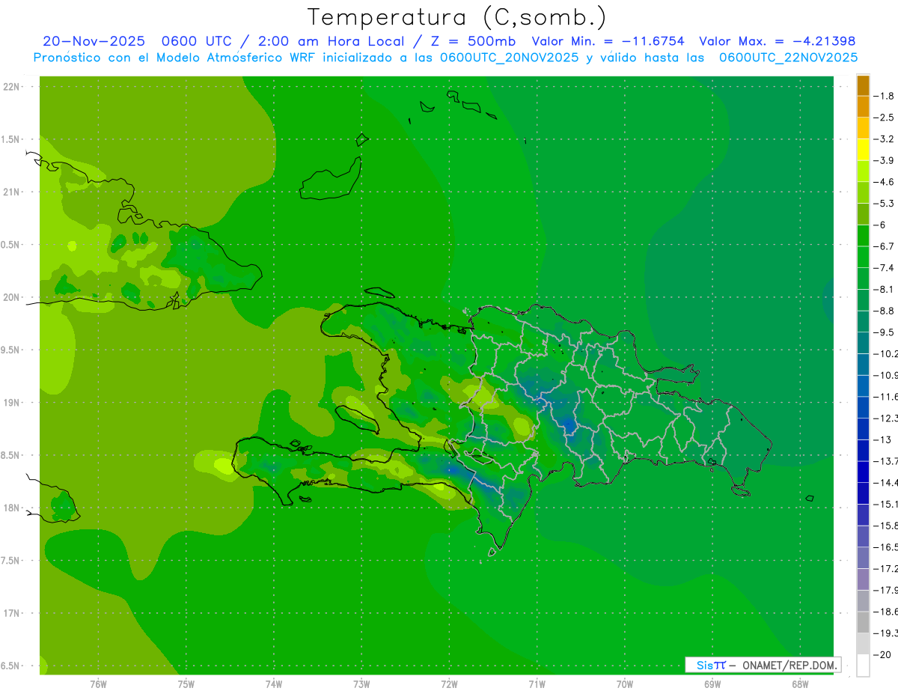Click the '21N' latitude label
The height and width of the screenshot is (694, 898).
coord(10,192)
